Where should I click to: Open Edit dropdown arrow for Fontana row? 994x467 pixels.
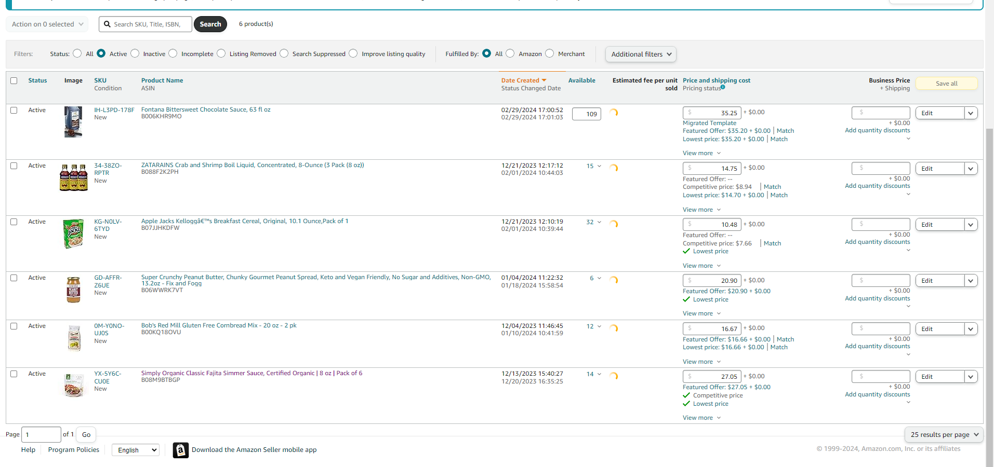click(x=971, y=113)
